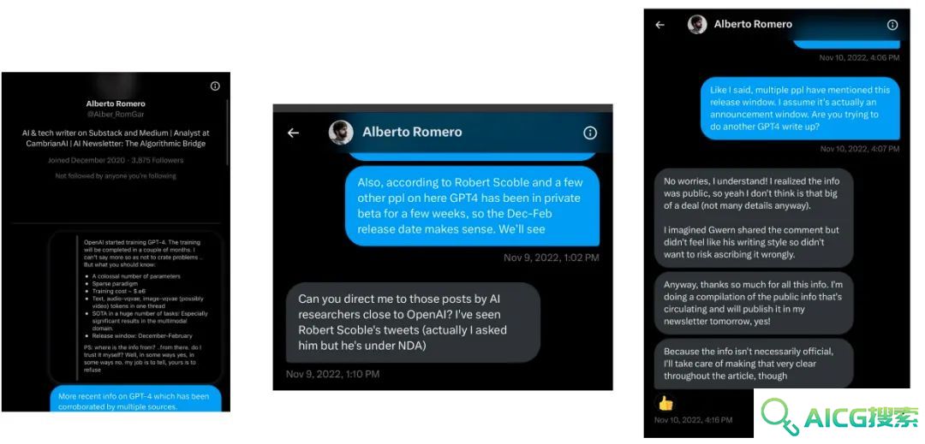Screen dimensions: 925x444
Task: Select the 'Anyway, thanks so much' message
Action: click(754, 303)
